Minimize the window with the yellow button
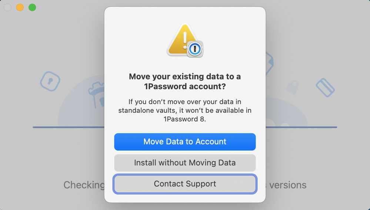 20,7
